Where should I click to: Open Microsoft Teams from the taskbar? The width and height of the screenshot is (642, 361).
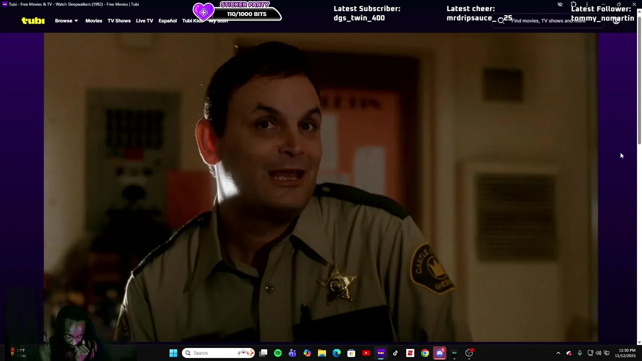(x=292, y=353)
